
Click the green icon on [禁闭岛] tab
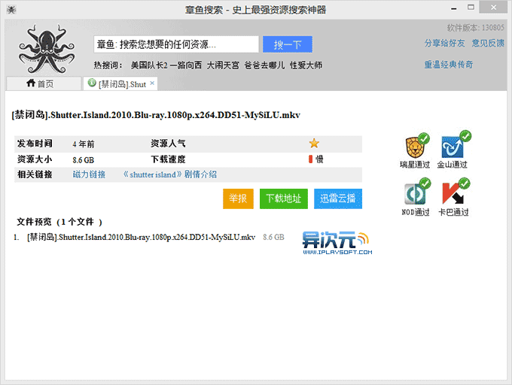92,83
